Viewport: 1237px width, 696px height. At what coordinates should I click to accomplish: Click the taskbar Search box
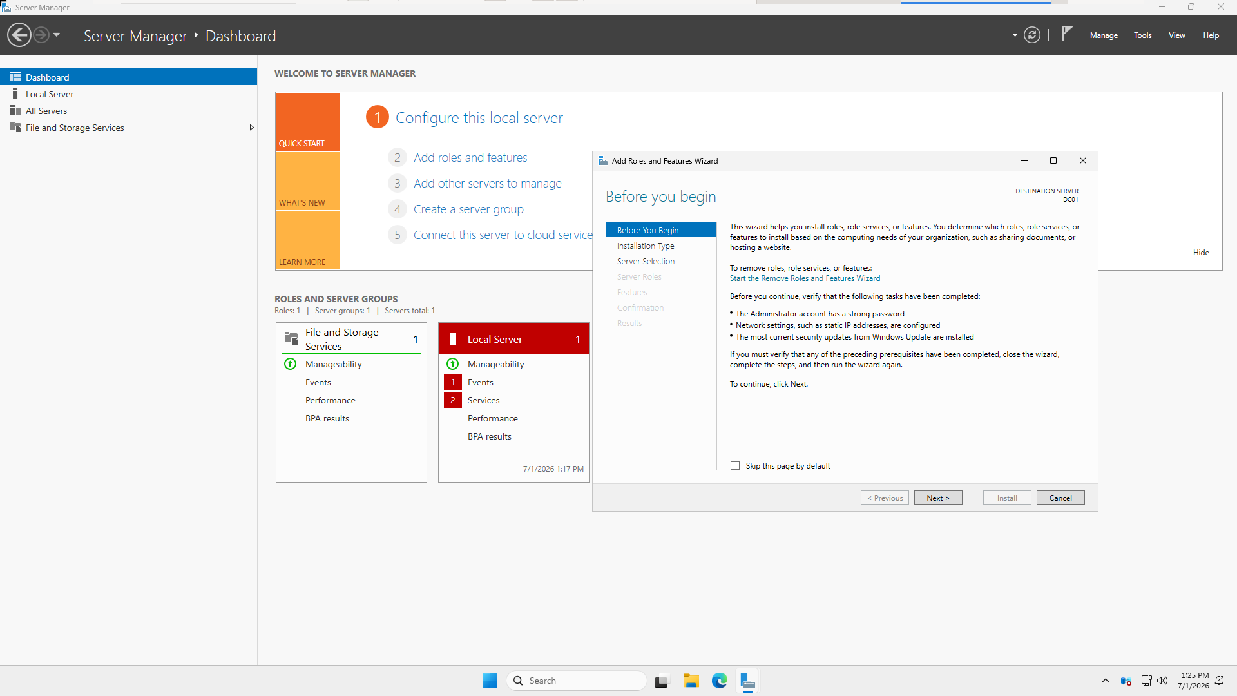577,681
